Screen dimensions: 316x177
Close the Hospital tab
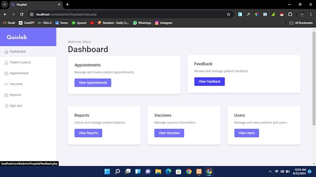point(59,5)
